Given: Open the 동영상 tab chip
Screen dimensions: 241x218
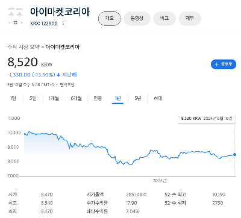Looking at the screenshot, I should pos(137,19).
